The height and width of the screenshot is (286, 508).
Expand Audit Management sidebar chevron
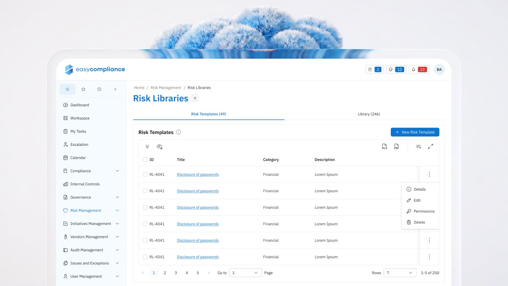coord(117,250)
